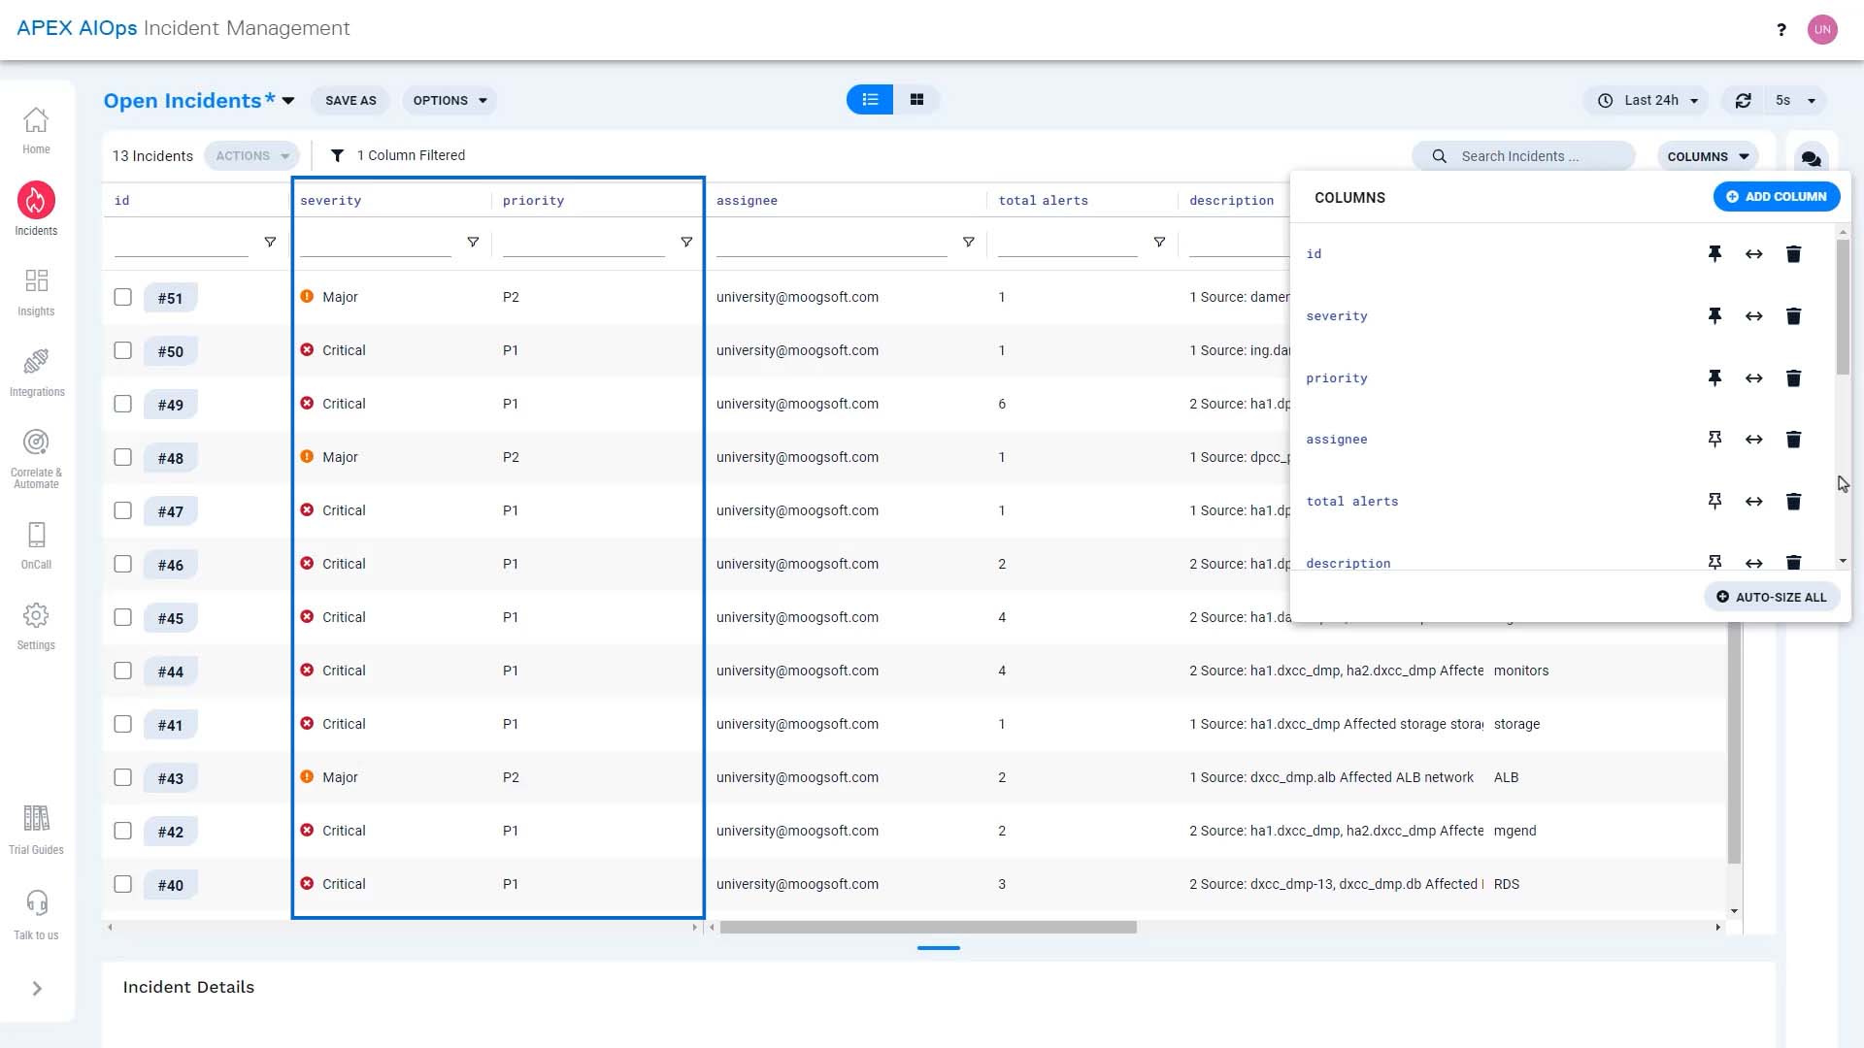The height and width of the screenshot is (1048, 1864).
Task: Delete the id column
Action: (1793, 254)
